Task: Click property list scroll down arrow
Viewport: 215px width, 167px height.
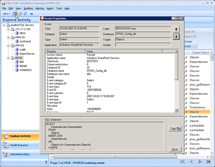Action: click(x=176, y=110)
